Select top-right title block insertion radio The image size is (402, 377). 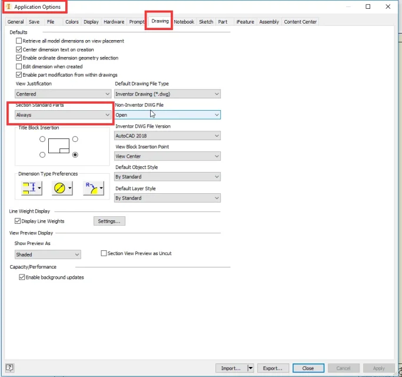pos(75,139)
